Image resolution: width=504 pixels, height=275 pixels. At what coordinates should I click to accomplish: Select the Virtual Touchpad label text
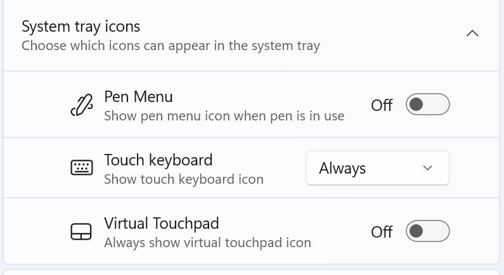pyautogui.click(x=162, y=223)
